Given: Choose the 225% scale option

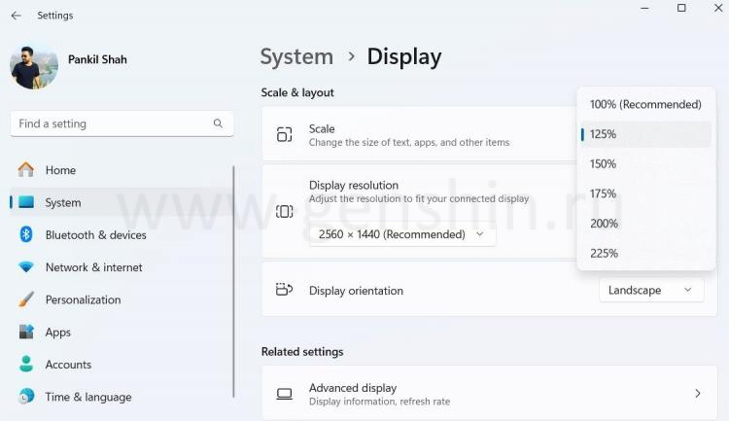Looking at the screenshot, I should click(x=645, y=253).
